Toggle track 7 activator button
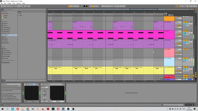198x111 pixels. coord(185,22)
